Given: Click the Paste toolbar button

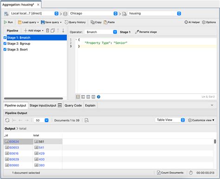Looking at the screenshot, I should tap(109, 22).
